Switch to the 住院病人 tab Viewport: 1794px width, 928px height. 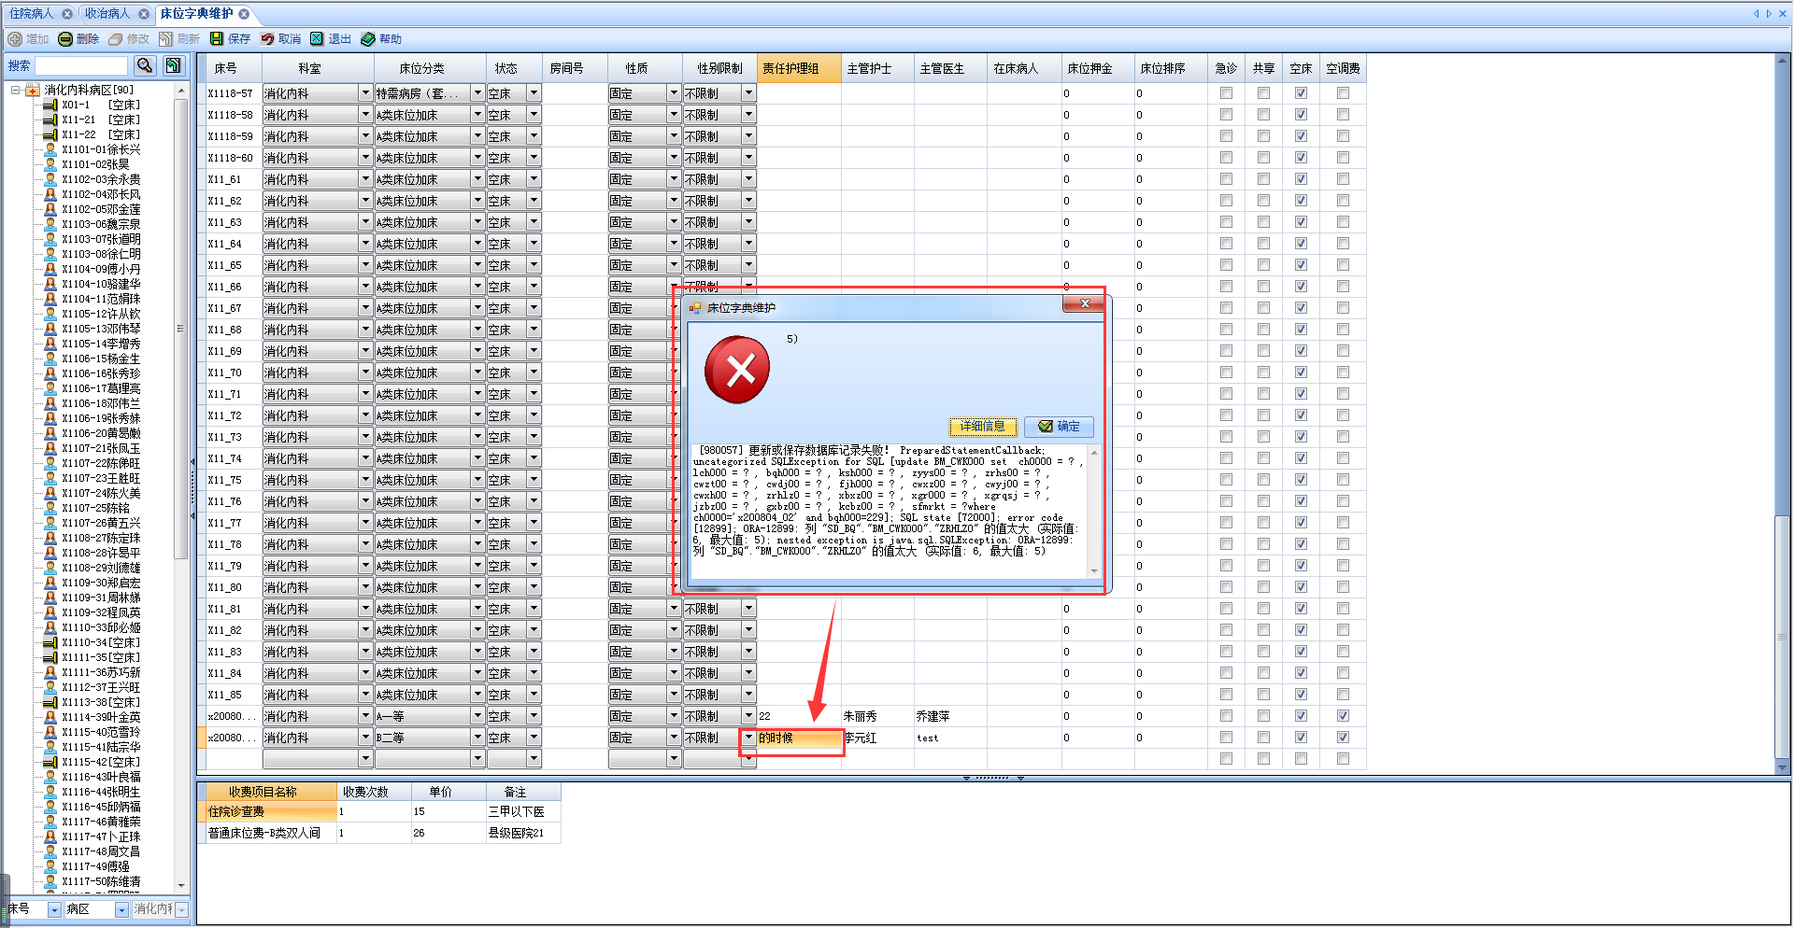[32, 14]
